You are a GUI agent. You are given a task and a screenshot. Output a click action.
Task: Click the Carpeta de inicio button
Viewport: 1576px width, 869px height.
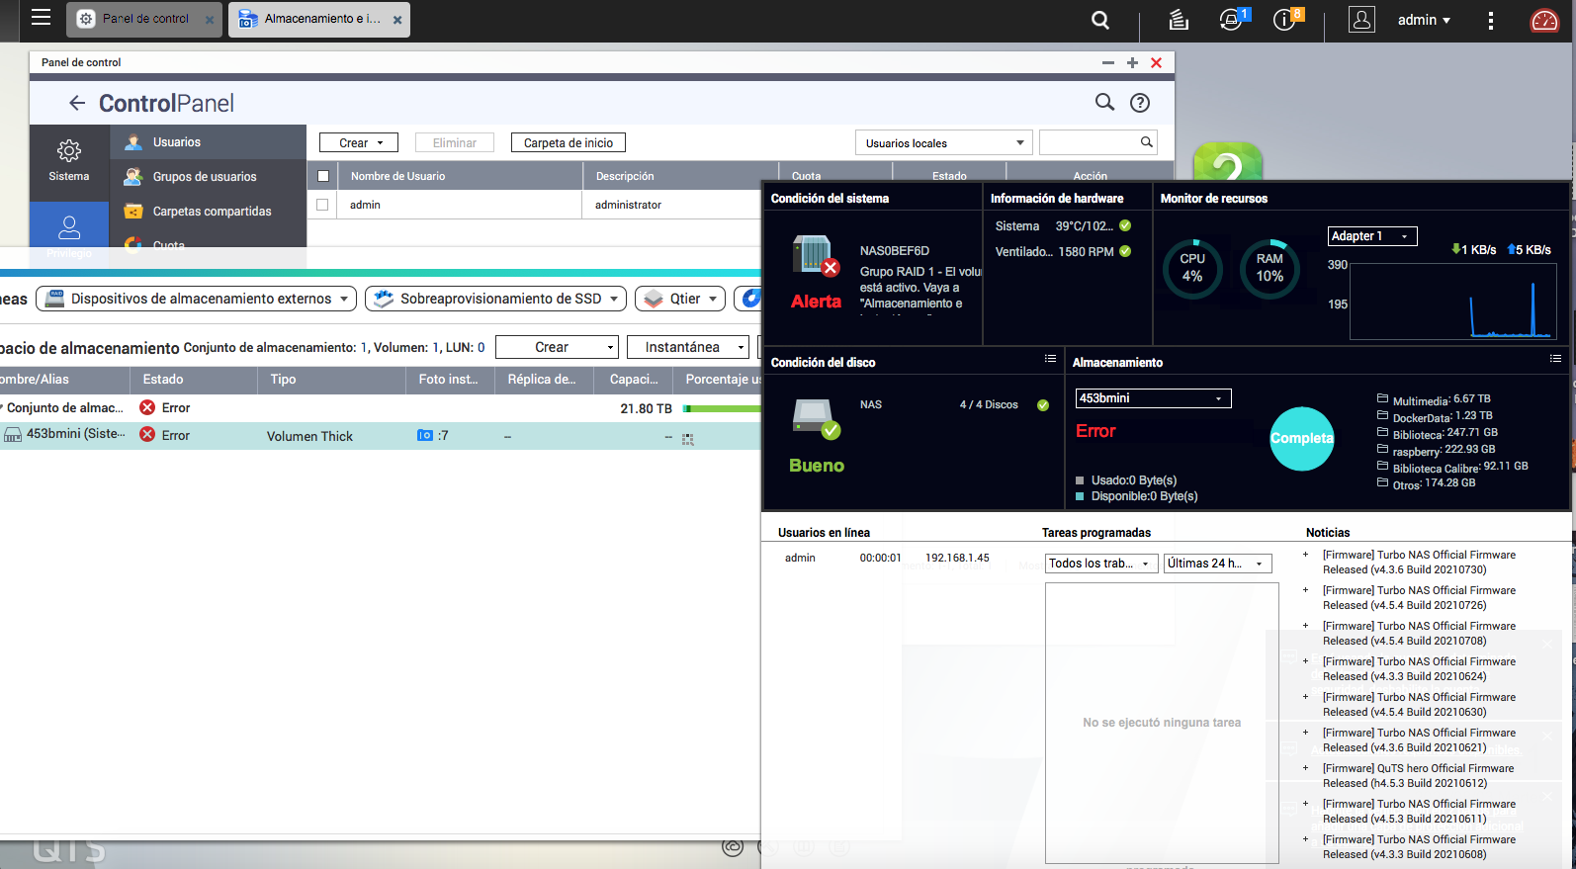568,143
